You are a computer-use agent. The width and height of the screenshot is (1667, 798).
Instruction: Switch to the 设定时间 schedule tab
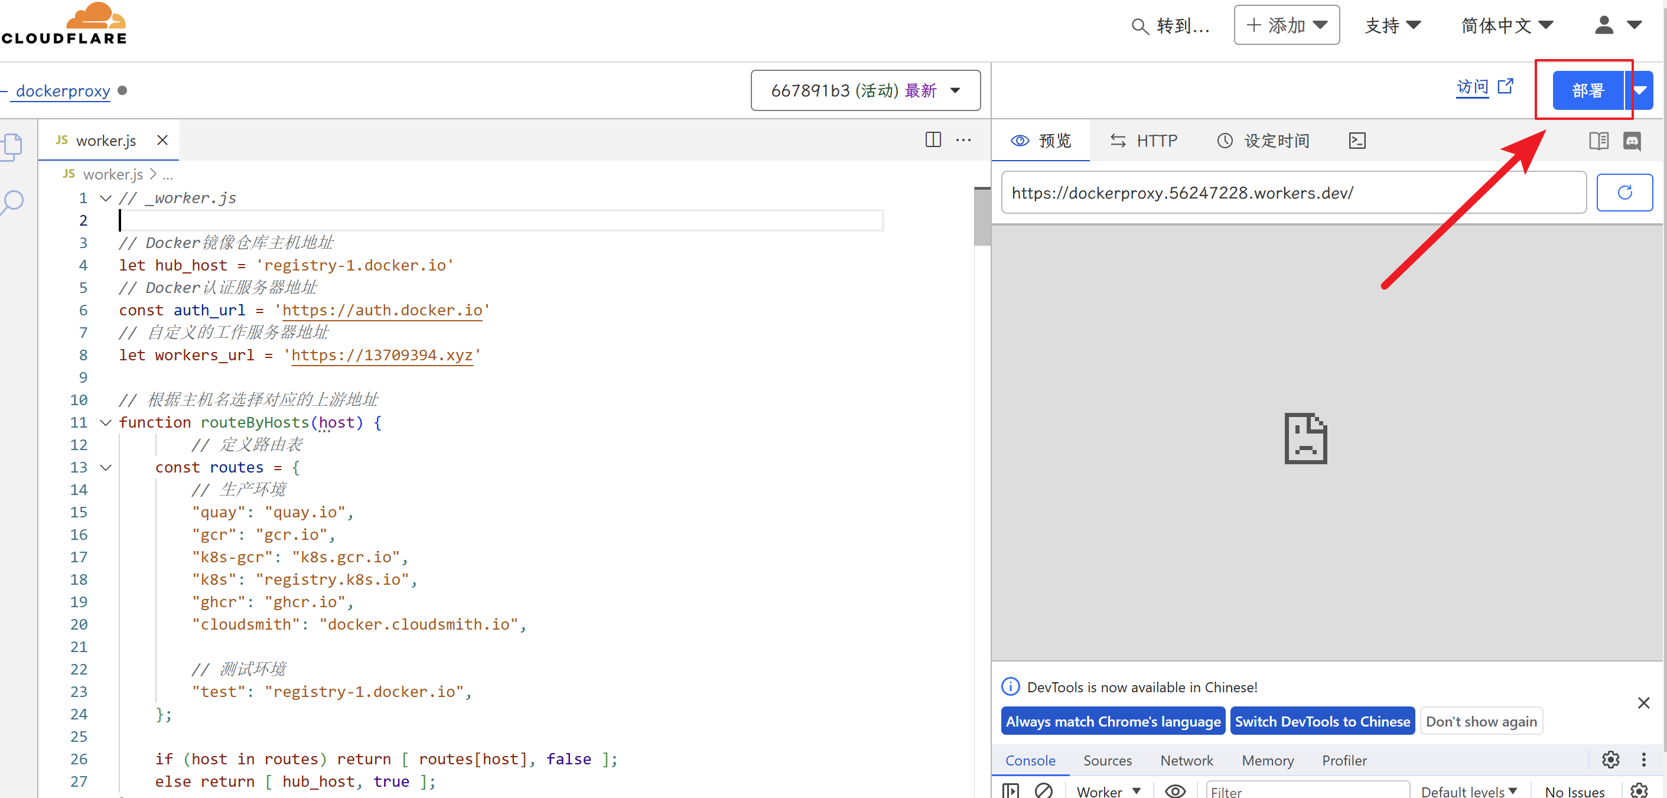click(1262, 141)
